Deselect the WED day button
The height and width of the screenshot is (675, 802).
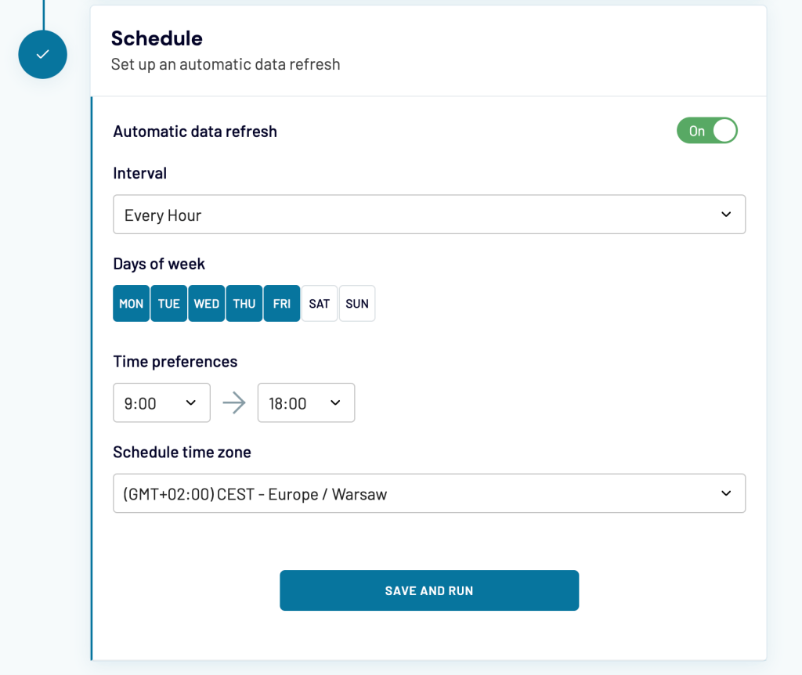(206, 303)
